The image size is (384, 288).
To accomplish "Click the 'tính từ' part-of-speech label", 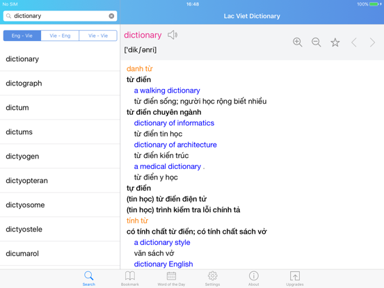I will 137,221.
